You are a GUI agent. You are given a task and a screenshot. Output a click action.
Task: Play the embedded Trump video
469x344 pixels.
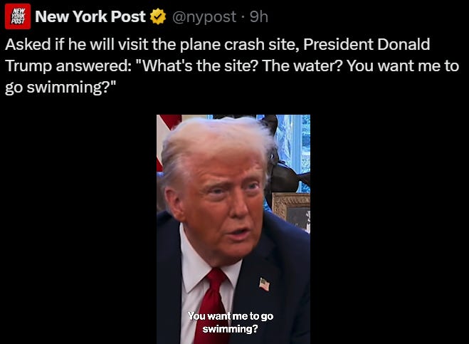233,229
